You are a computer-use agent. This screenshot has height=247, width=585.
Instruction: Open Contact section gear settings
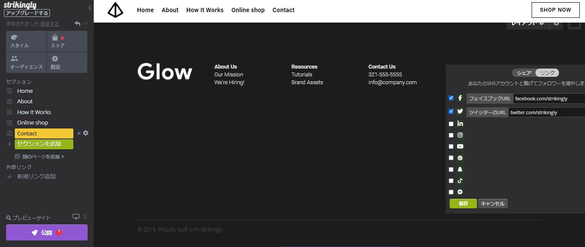pos(85,133)
